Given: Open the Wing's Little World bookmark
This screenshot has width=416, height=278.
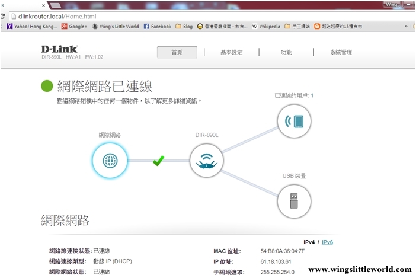Looking at the screenshot, I should point(115,27).
